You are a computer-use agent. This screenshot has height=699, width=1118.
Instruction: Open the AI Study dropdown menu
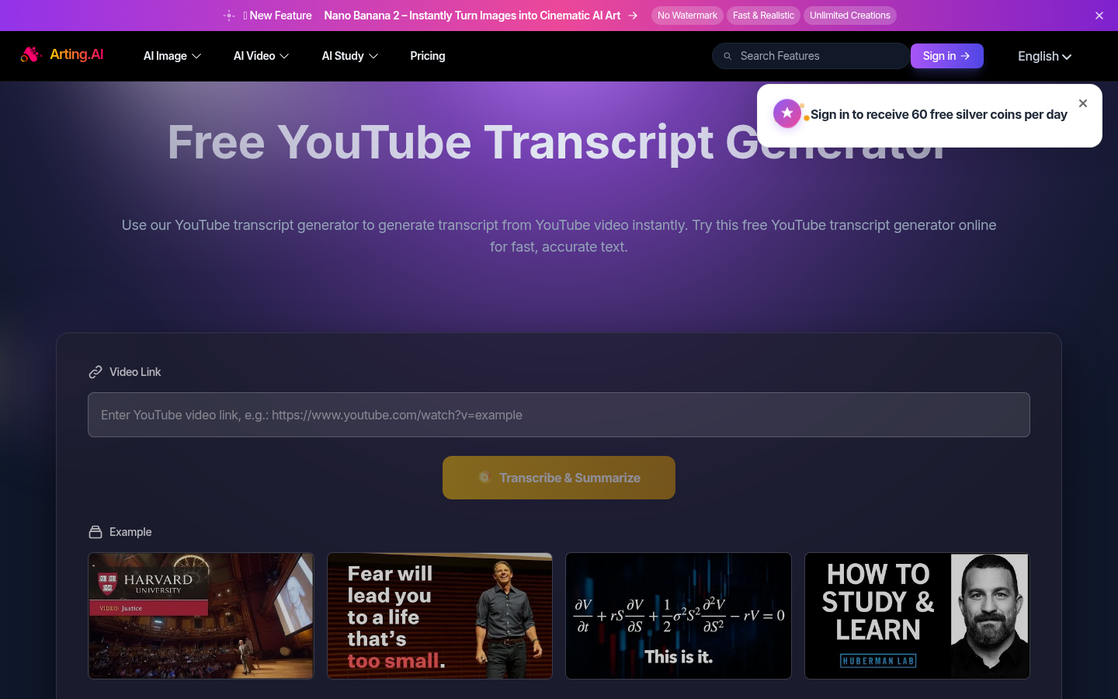(349, 56)
